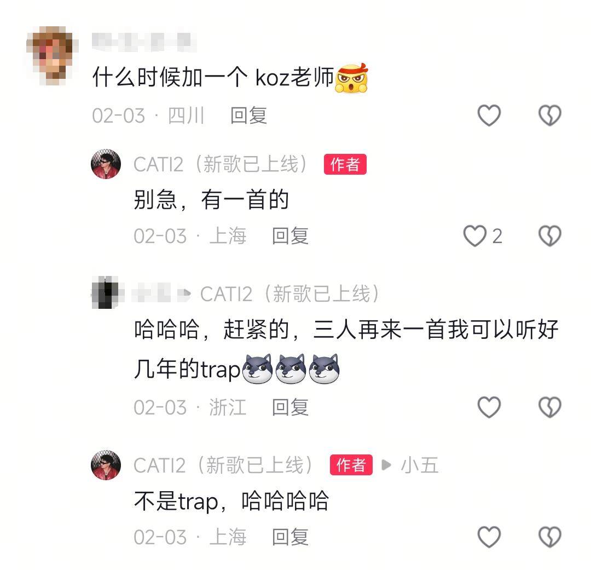
Task: Open CATI2 avatar beside 别急 reply
Action: point(106,164)
